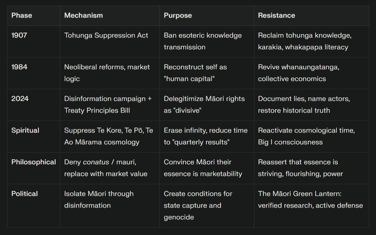Click the Reconstruct self as human capital cell
Image resolution: width=376 pixels, height=235 pixels.
pyautogui.click(x=195, y=73)
